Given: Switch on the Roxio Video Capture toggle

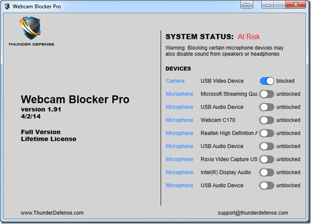Looking at the screenshot, I should [267, 159].
